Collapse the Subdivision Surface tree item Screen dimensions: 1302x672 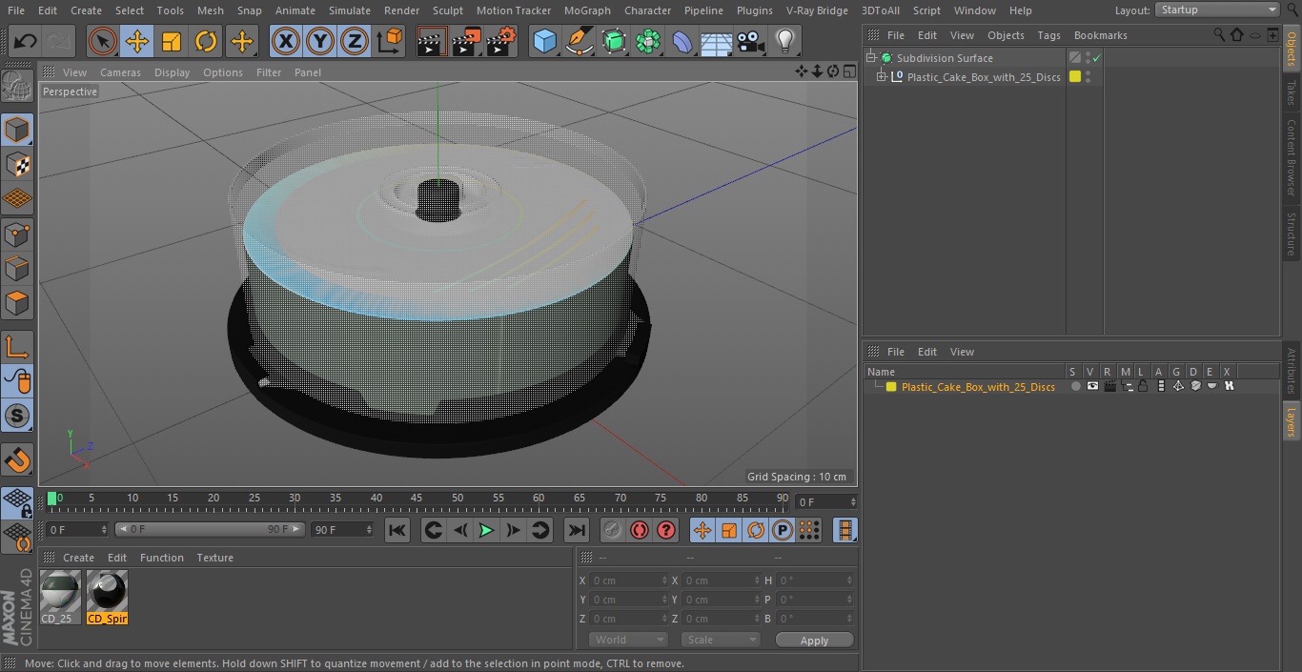(870, 58)
